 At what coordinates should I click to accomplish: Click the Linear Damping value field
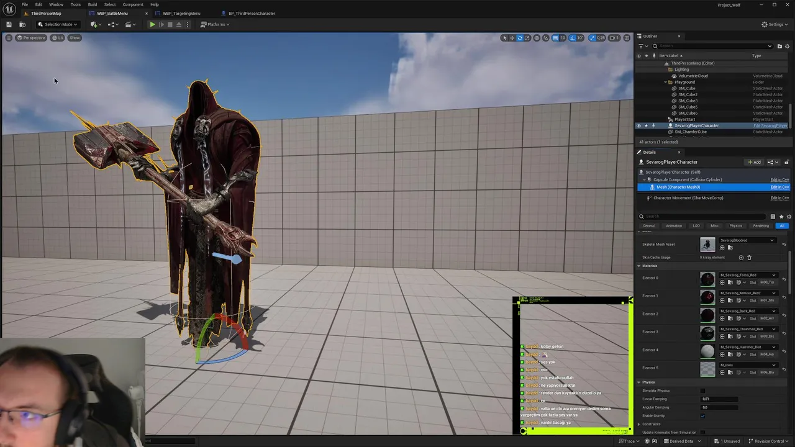click(719, 399)
